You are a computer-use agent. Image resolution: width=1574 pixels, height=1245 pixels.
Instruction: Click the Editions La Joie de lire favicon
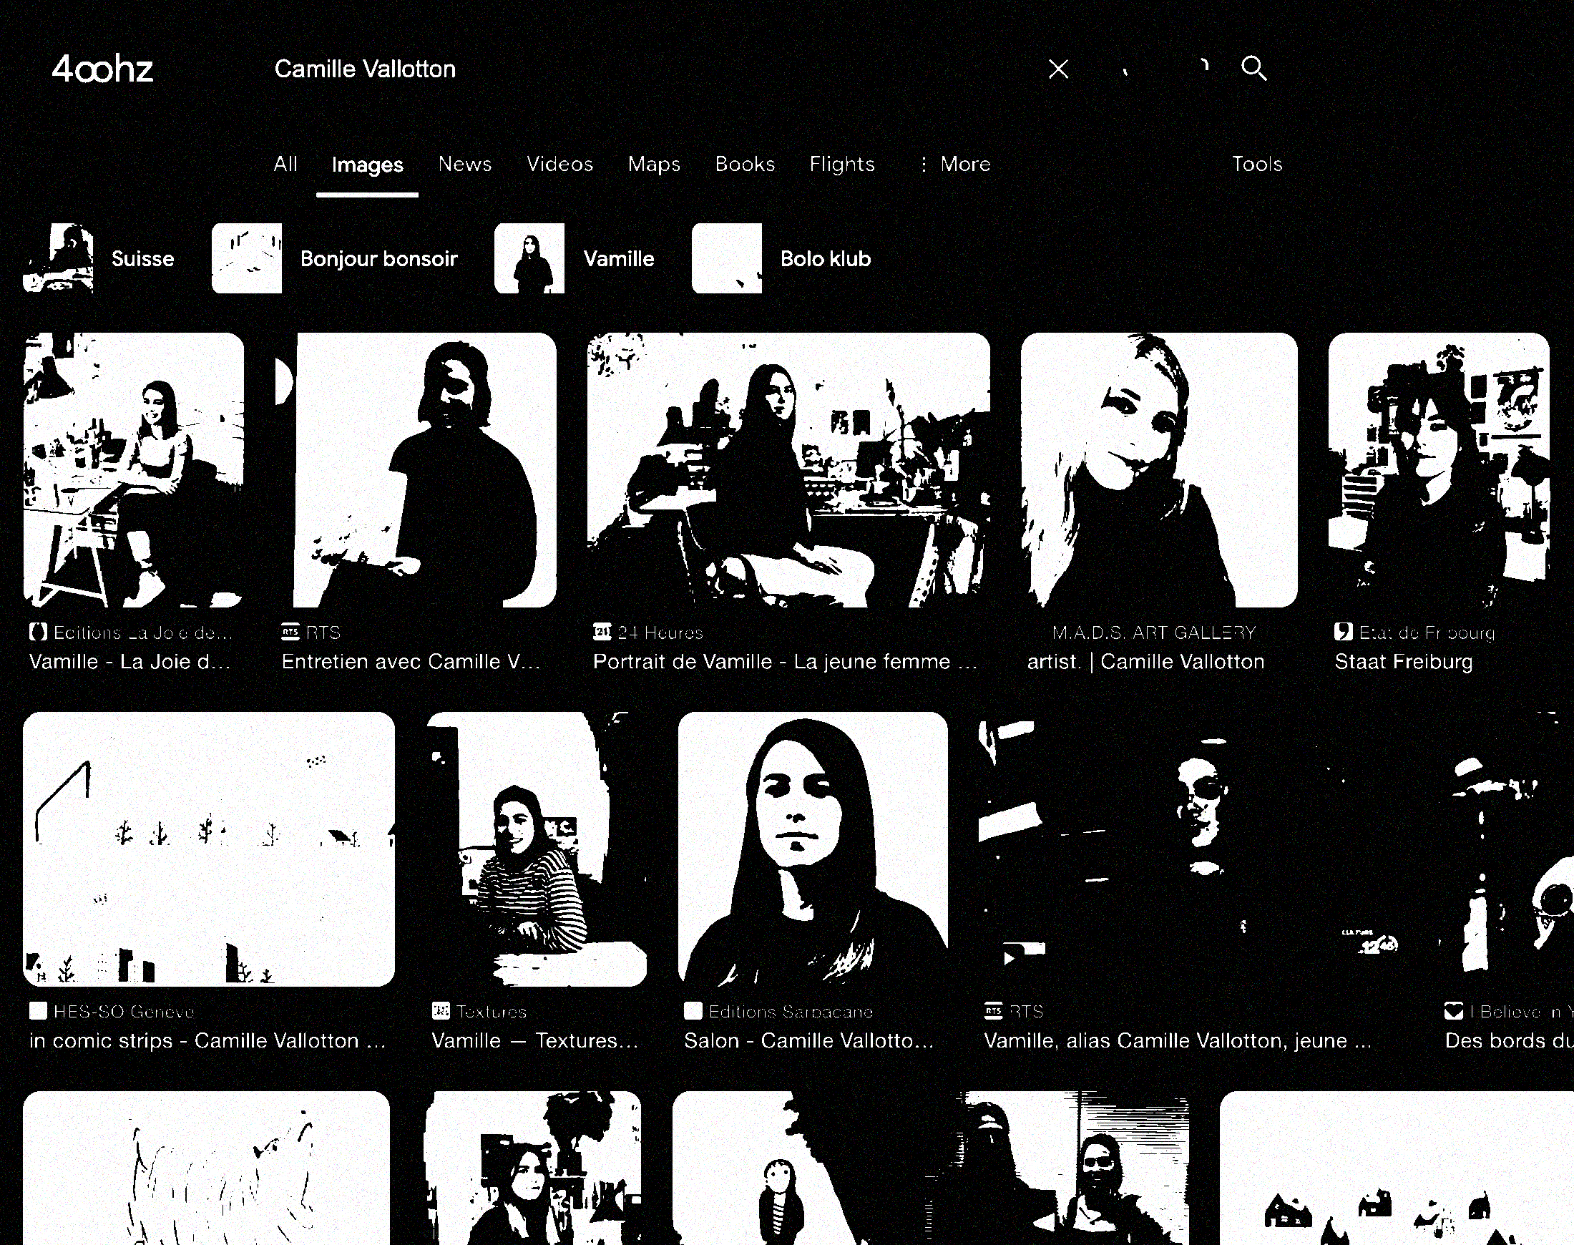coord(38,632)
